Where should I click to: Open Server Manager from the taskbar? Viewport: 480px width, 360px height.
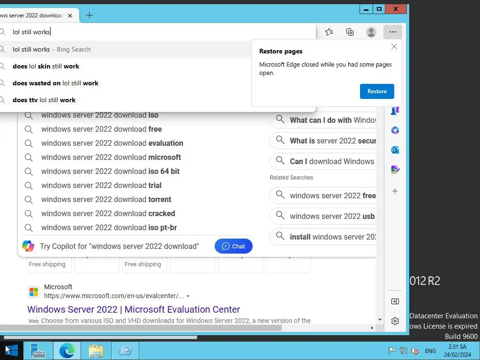[x=38, y=350]
